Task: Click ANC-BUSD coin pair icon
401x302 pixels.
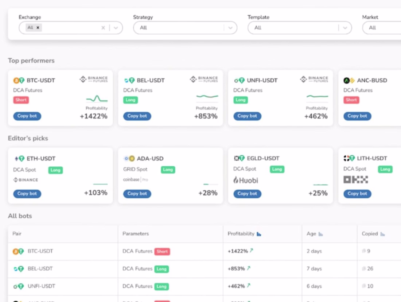Action: 349,80
